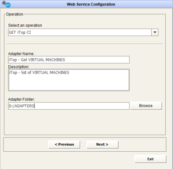Click the horizontal separator under the operation selector
This screenshot has height=169, width=173.
click(x=85, y=44)
